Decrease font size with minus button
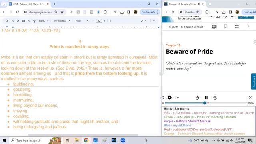This screenshot has width=256, height=144. 94,21
